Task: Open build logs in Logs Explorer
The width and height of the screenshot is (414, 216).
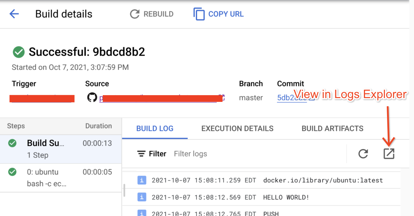Action: coord(389,154)
